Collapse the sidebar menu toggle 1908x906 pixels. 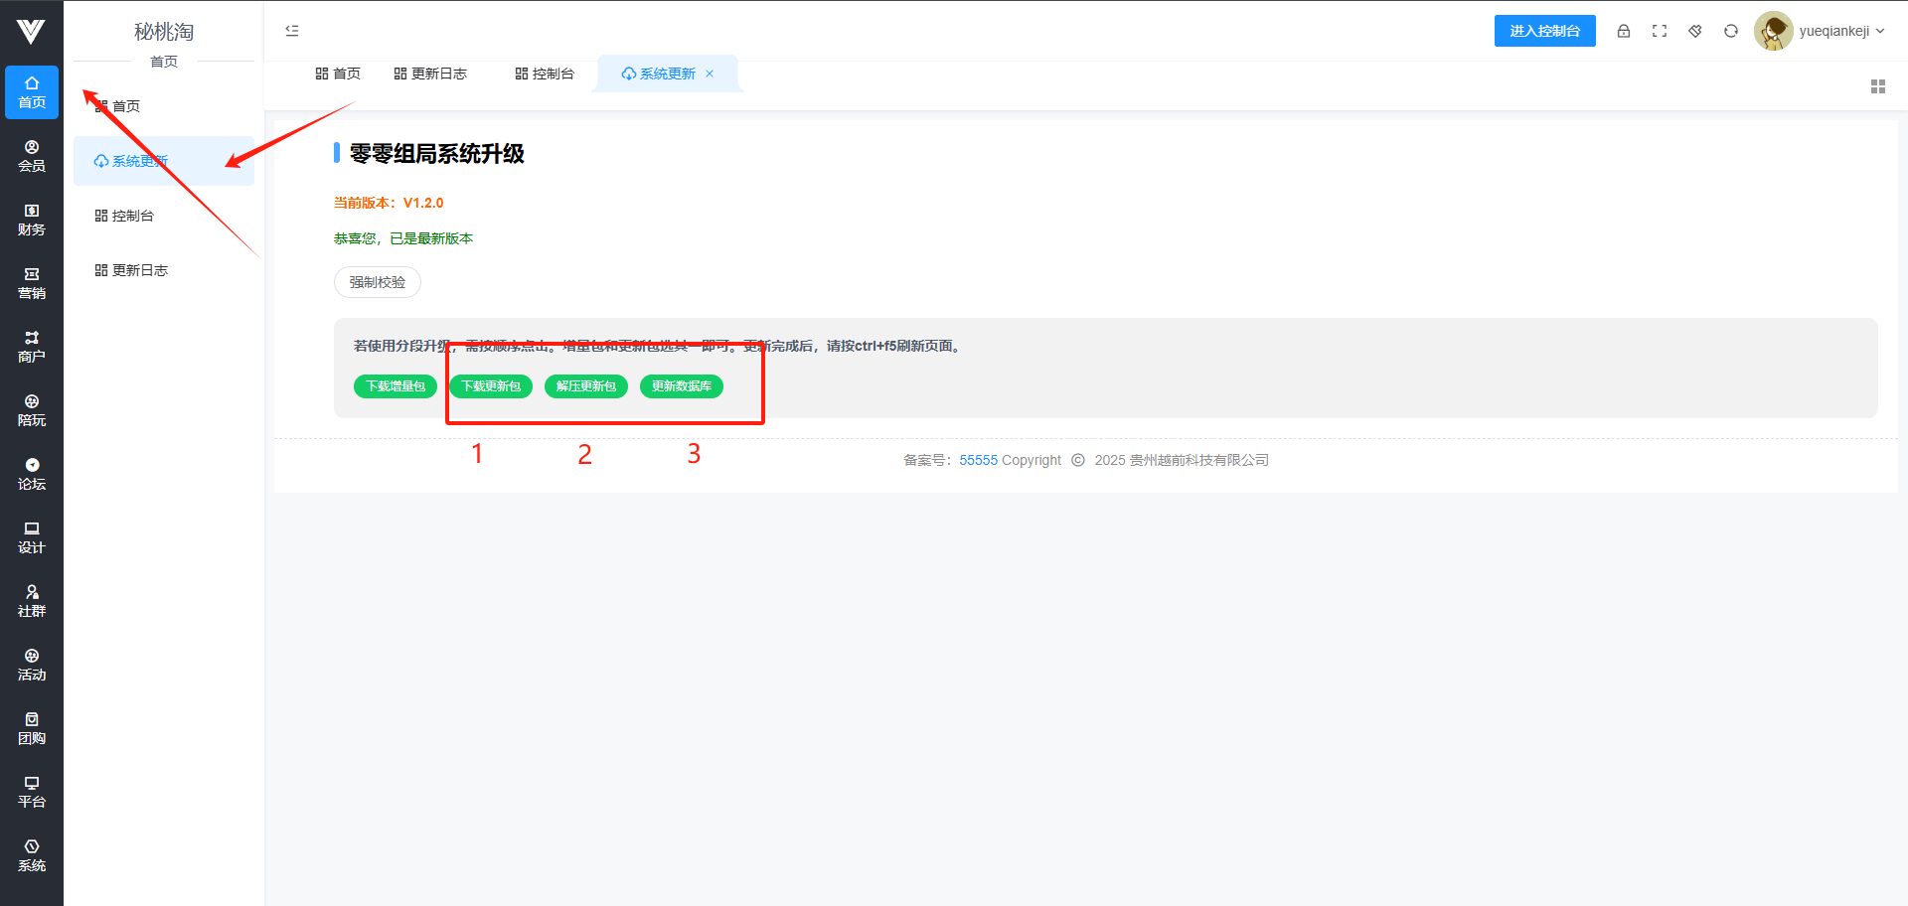pyautogui.click(x=292, y=31)
